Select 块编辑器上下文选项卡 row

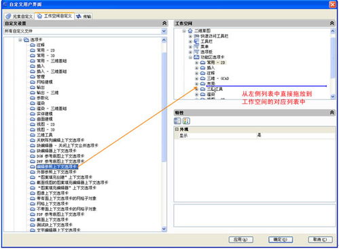coord(56,151)
